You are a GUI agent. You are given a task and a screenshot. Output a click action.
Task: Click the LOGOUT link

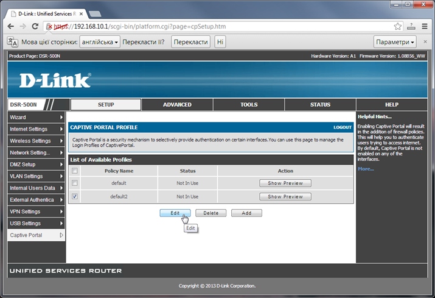(x=342, y=127)
